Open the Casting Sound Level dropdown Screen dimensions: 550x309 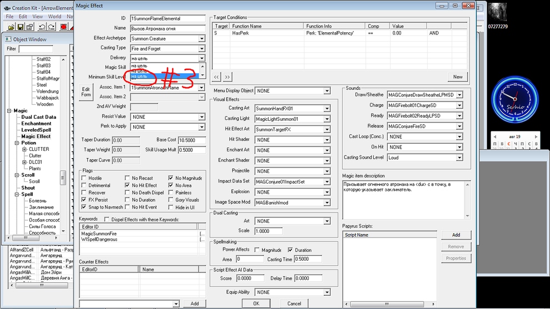coord(459,158)
